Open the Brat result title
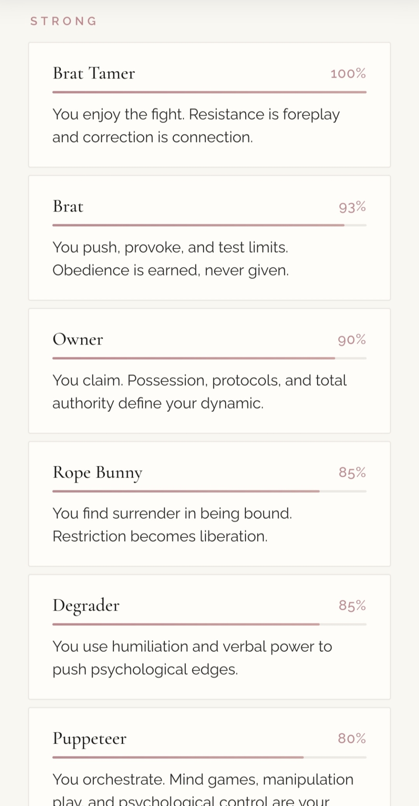Viewport: 419px width, 806px height. click(68, 206)
